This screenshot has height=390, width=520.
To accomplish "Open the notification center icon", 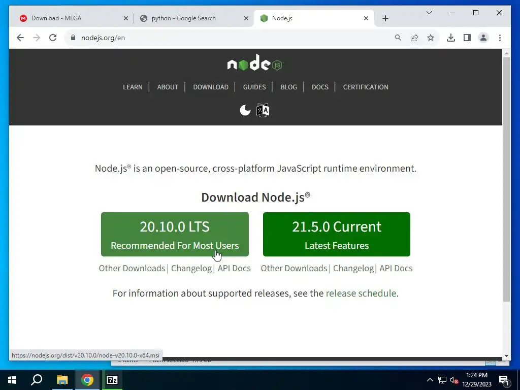I will tap(503, 380).
